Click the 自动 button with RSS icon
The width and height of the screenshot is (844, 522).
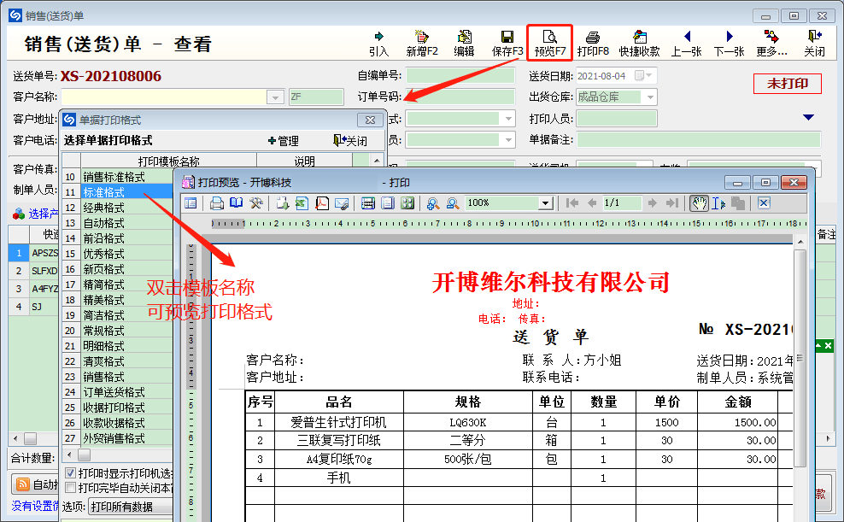(x=36, y=484)
